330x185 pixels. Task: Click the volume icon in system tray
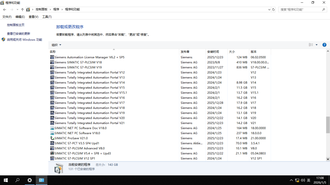coord(302,180)
